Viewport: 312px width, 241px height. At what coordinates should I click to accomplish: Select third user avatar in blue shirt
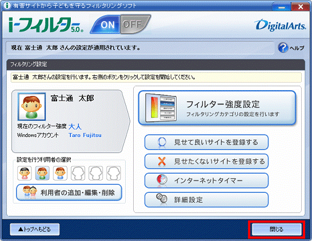(x=60, y=173)
